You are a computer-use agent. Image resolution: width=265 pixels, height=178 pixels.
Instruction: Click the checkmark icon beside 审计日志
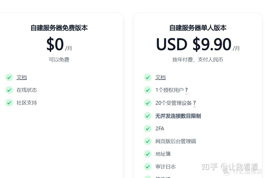point(148,167)
